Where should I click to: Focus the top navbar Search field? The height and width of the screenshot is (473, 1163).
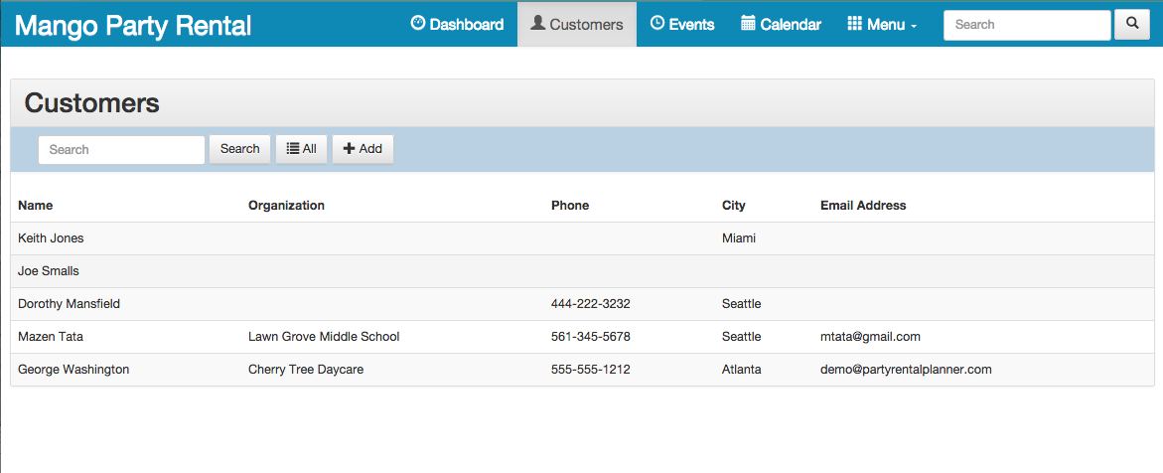click(1027, 25)
